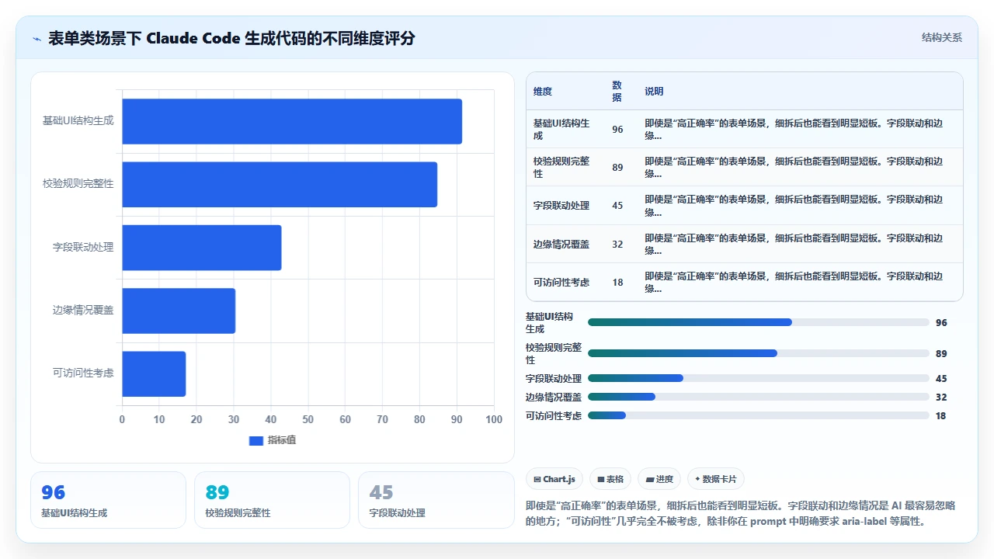Screen dimensions: 994x559
Task: Click the 说明 table column header
Action: click(654, 91)
